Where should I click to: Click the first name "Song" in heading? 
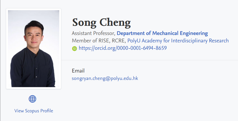pos(84,22)
